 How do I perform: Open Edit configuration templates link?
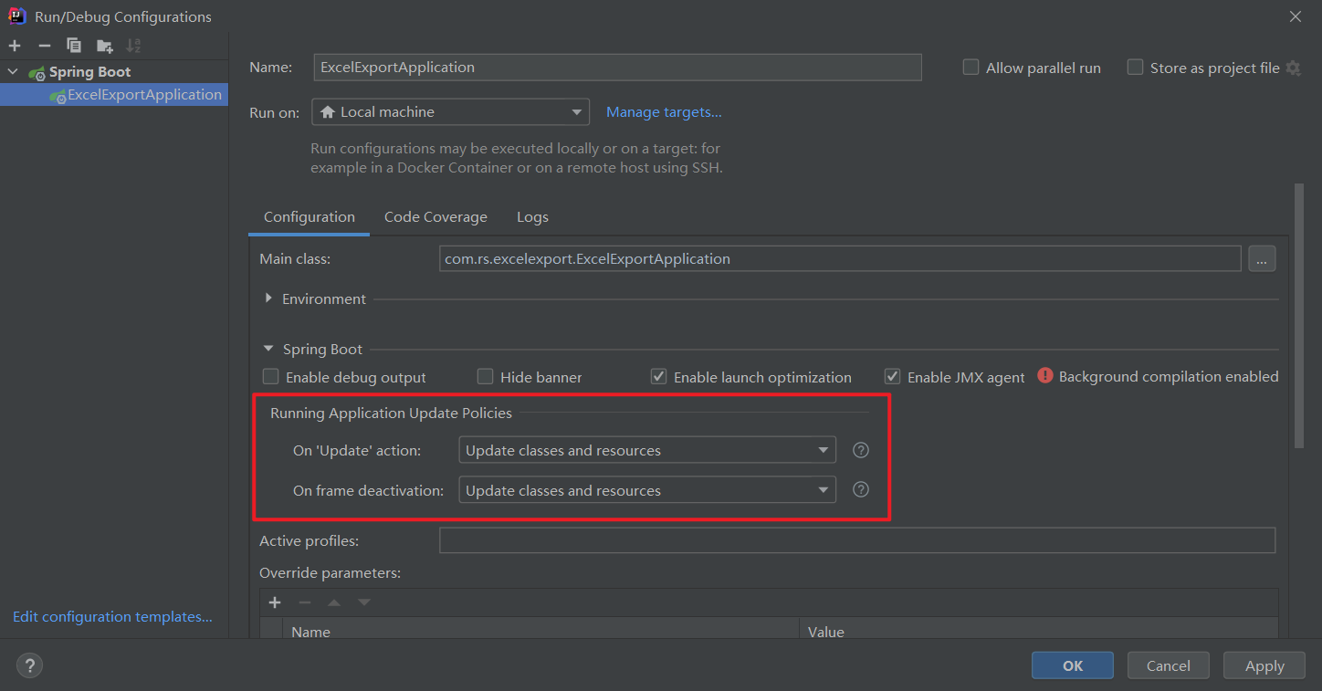[112, 617]
